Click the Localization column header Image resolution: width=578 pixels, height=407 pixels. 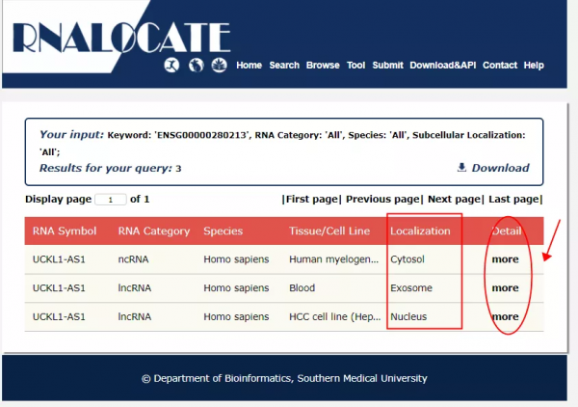(x=420, y=231)
